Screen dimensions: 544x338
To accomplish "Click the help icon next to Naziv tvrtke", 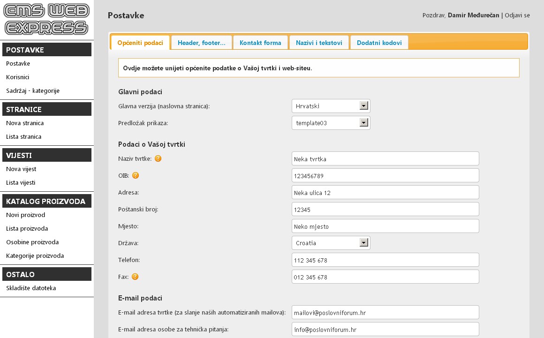I will click(158, 158).
